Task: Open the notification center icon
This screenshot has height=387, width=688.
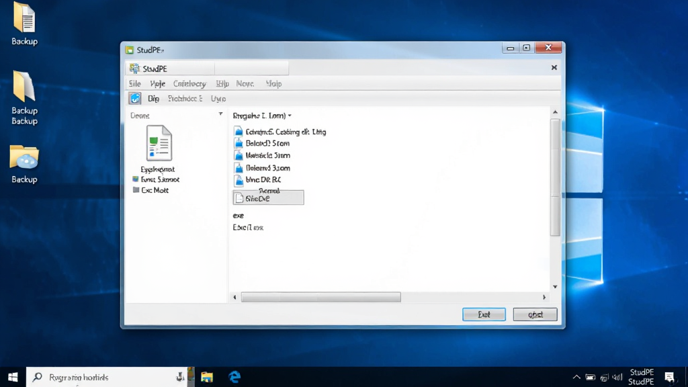Action: click(x=669, y=377)
